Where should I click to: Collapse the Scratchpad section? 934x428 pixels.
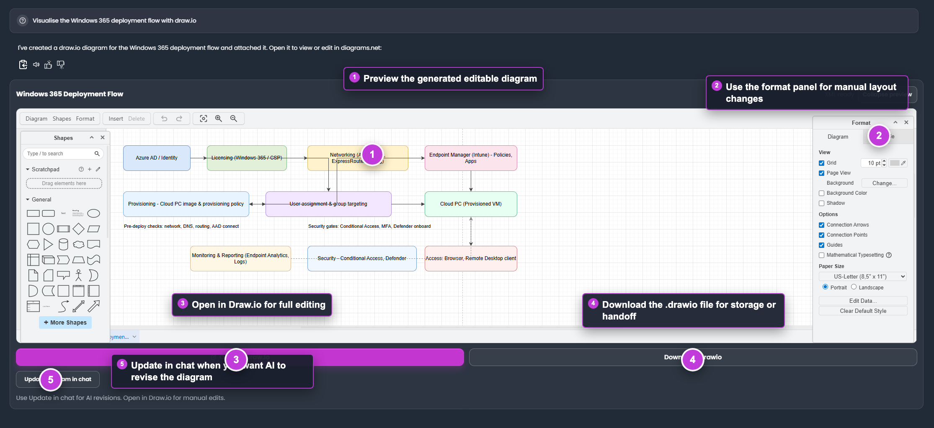tap(28, 169)
